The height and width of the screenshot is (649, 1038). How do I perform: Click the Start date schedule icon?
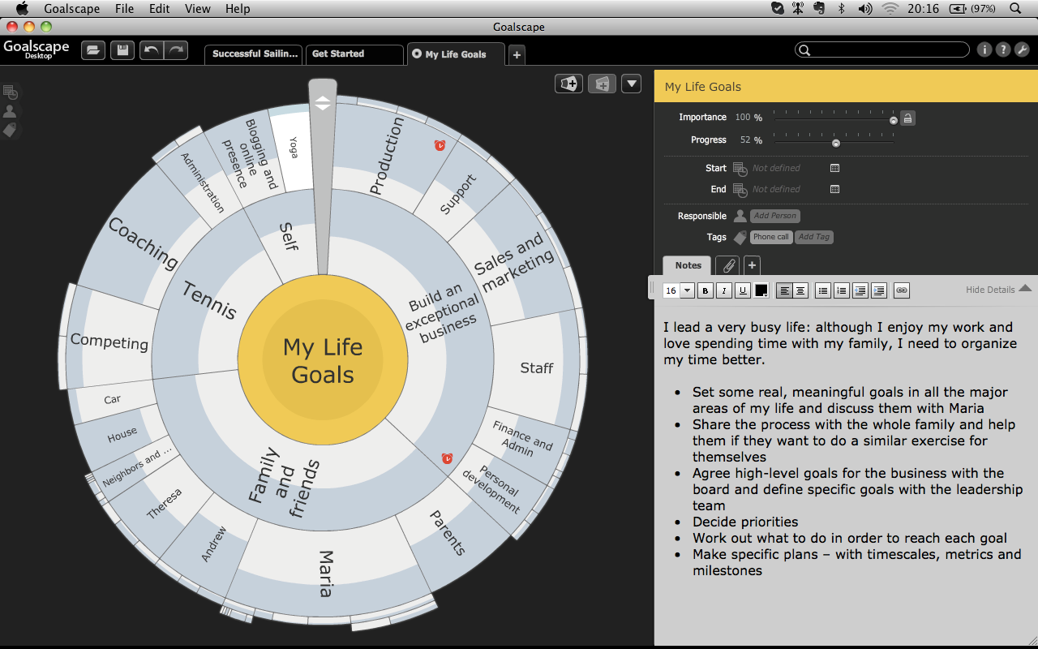coord(740,169)
